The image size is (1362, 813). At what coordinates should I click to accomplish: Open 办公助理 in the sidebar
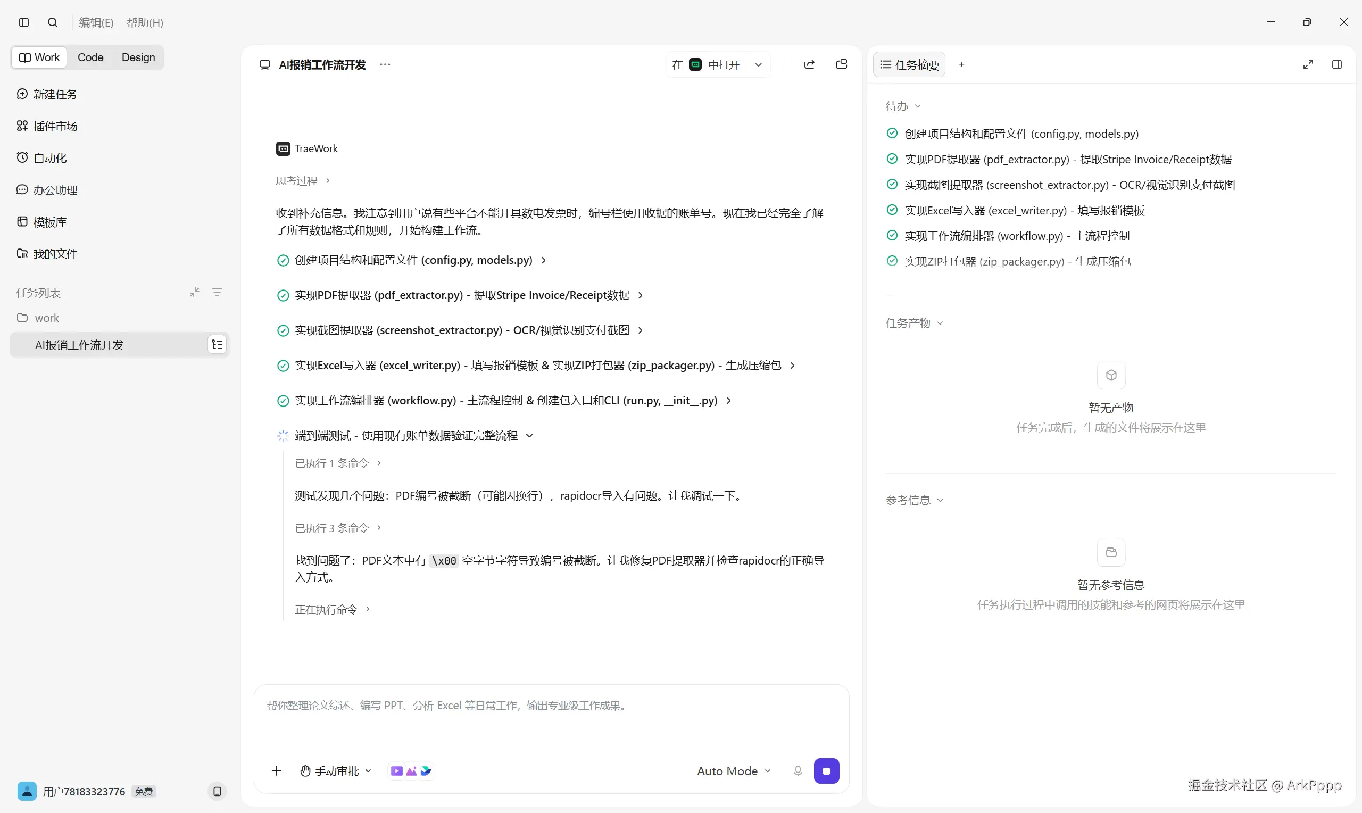(x=47, y=190)
